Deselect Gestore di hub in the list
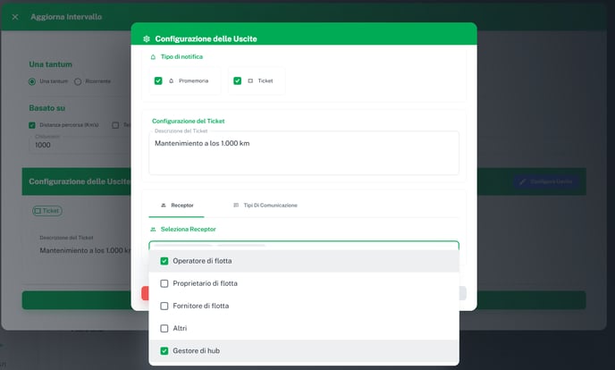Viewport: 615px width, 370px height. point(164,350)
